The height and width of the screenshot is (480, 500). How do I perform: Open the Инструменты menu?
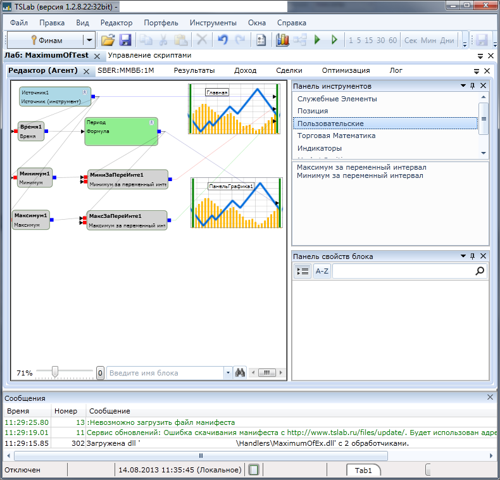click(x=213, y=23)
